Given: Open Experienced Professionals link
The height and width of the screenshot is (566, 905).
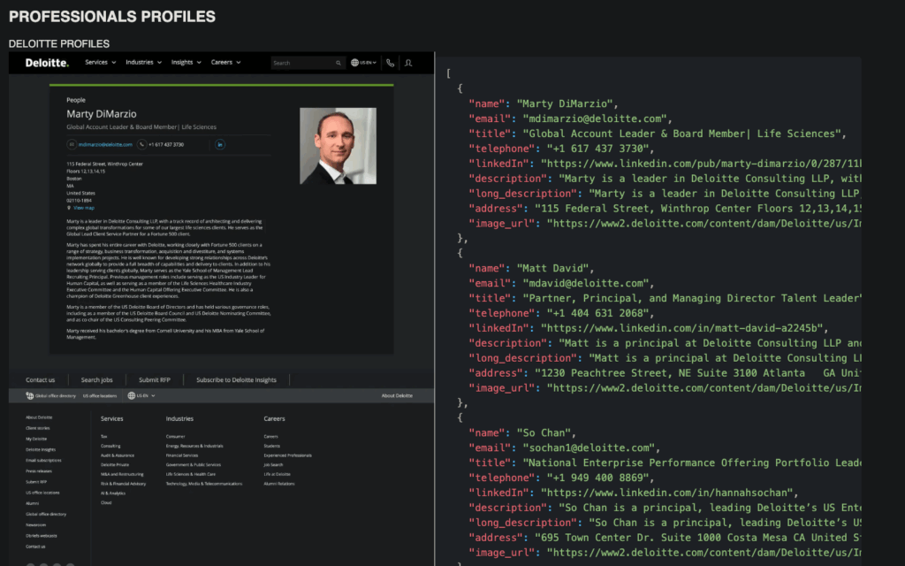Looking at the screenshot, I should point(287,455).
